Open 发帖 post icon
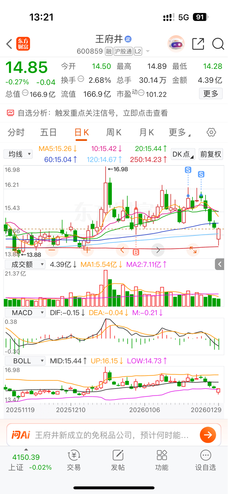This screenshot has height=494, width=228. point(118,455)
